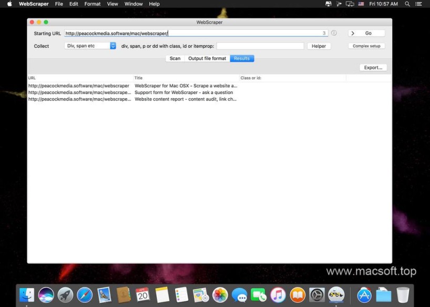Open Notification Center in the menu bar
The width and height of the screenshot is (430, 307).
click(420, 4)
